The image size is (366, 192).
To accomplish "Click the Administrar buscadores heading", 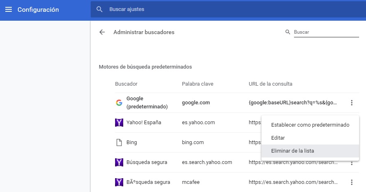I will (144, 32).
